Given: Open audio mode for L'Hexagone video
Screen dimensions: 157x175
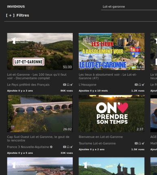Looking at the screenshot, I should (140, 85).
